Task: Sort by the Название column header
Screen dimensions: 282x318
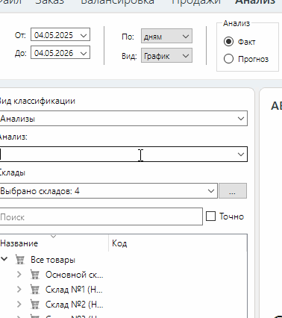Action: coord(54,243)
